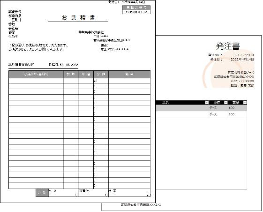Open the 数量 filter dropdown in the 発注書 table
263x212 pixels.
pyautogui.click(x=245, y=103)
